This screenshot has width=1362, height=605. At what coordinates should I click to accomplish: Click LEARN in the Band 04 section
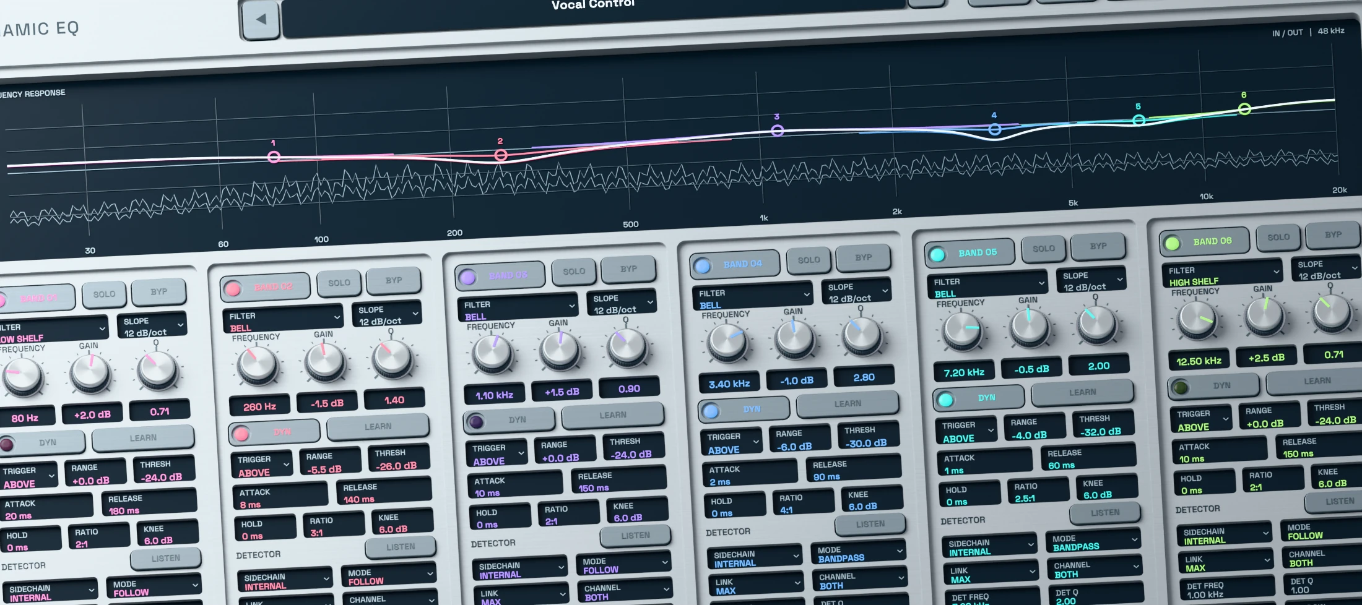[x=848, y=404]
